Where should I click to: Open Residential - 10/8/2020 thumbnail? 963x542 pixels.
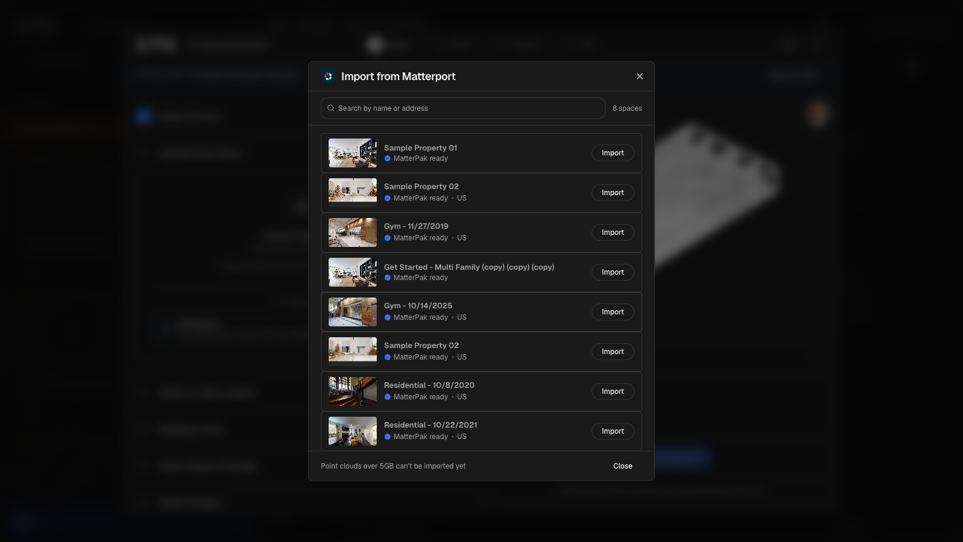coord(353,391)
